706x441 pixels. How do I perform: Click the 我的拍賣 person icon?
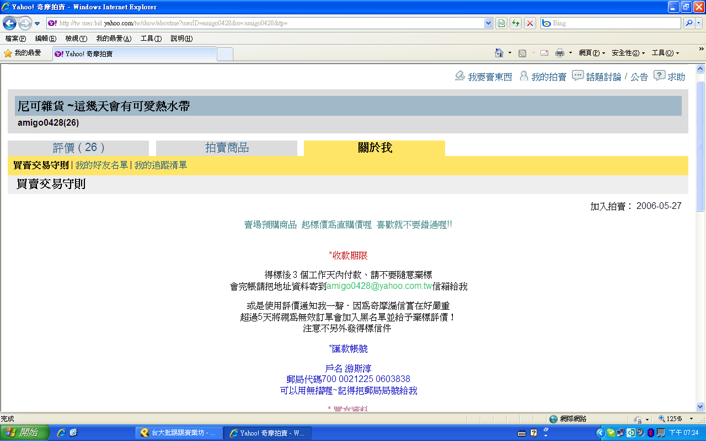524,76
